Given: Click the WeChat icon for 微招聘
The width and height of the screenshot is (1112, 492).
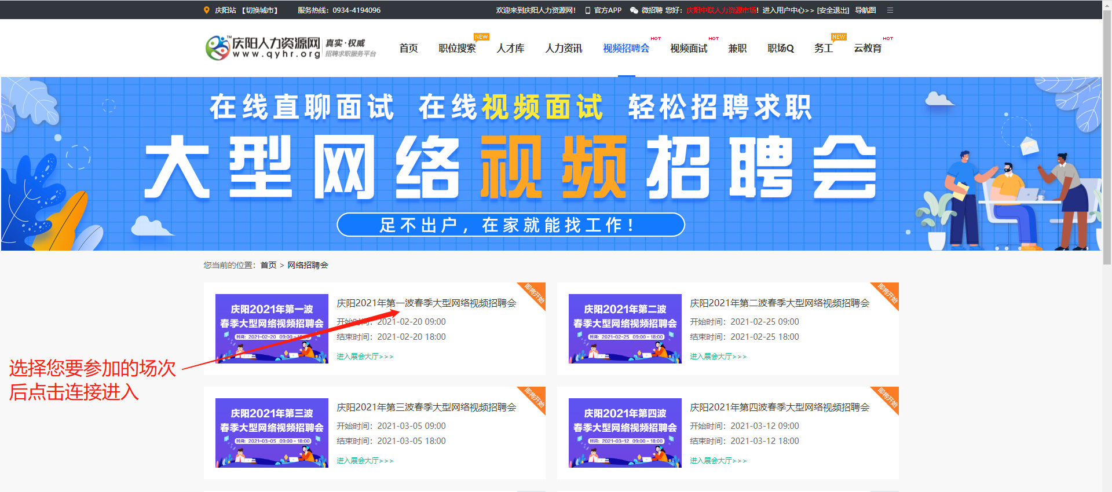Looking at the screenshot, I should point(634,10).
